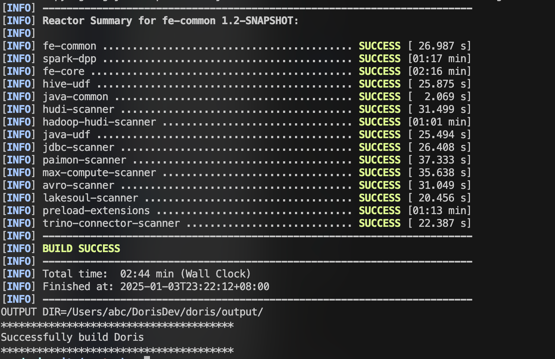
Task: Click the 'java-udf' module name
Action: tap(66, 135)
